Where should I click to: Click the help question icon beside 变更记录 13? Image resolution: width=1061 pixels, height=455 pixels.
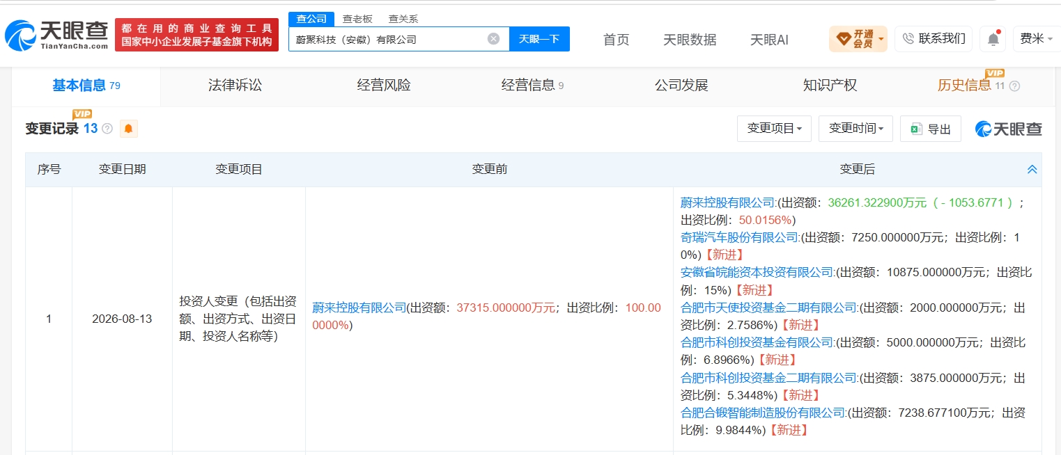(x=107, y=129)
